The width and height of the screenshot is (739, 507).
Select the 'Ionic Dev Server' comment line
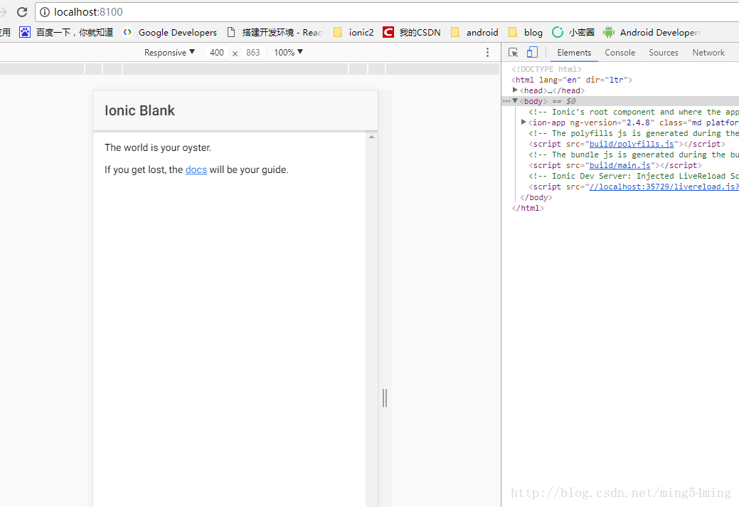pos(634,176)
